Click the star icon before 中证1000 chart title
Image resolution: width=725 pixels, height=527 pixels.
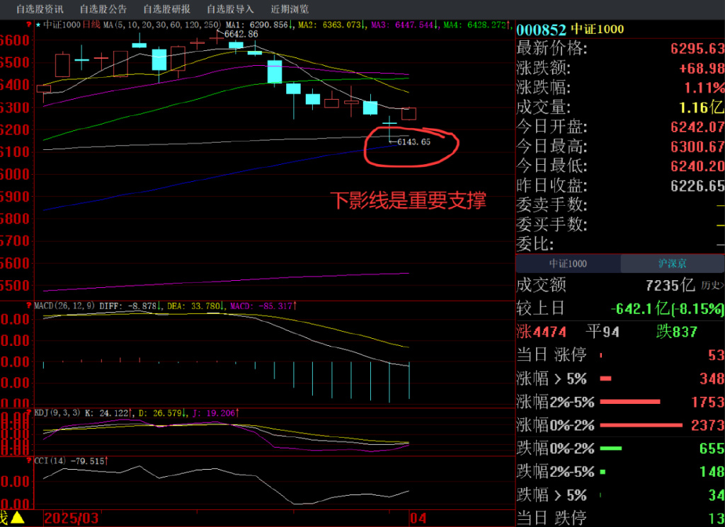pos(38,25)
